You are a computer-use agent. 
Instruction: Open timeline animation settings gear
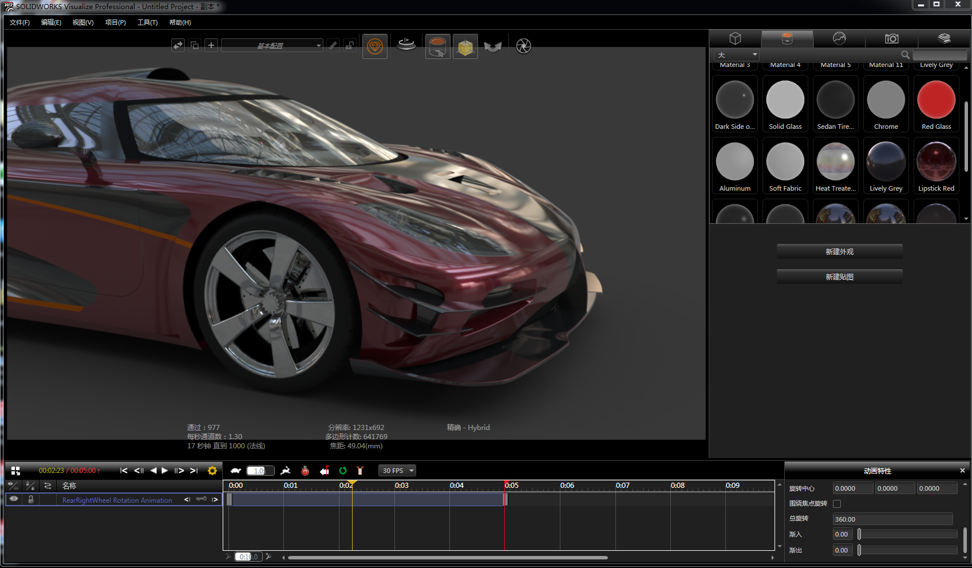[x=212, y=470]
